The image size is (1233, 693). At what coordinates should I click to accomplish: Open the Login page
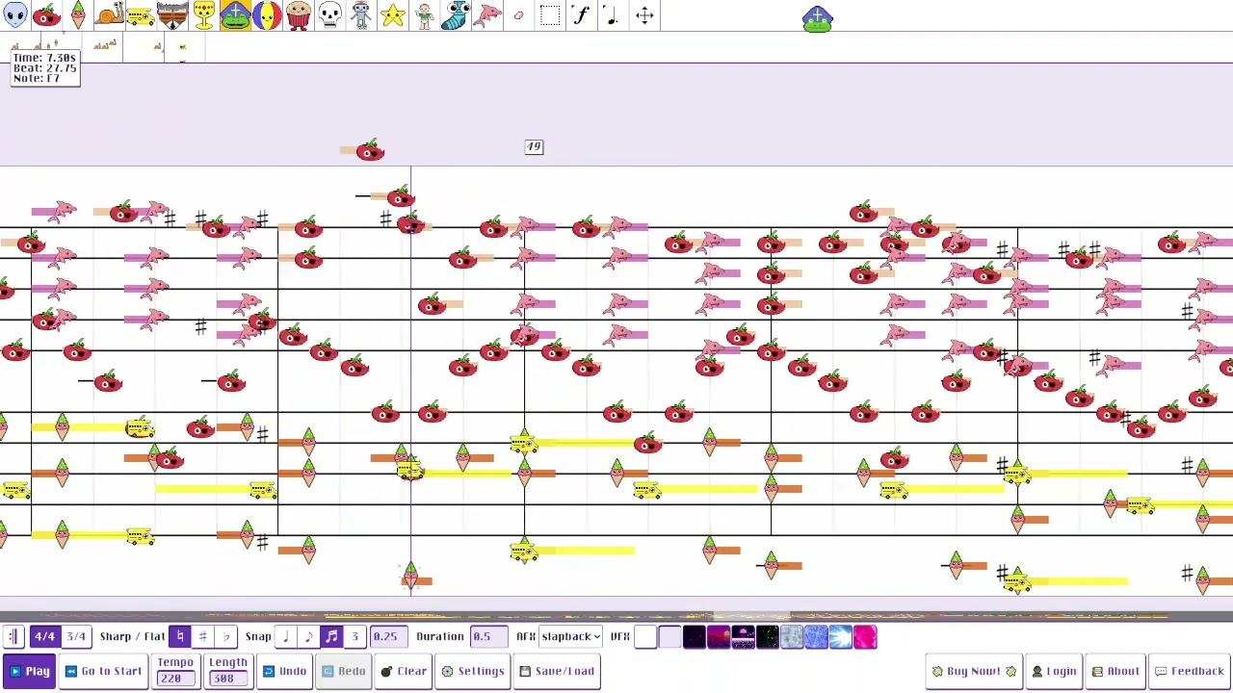[x=1053, y=671]
